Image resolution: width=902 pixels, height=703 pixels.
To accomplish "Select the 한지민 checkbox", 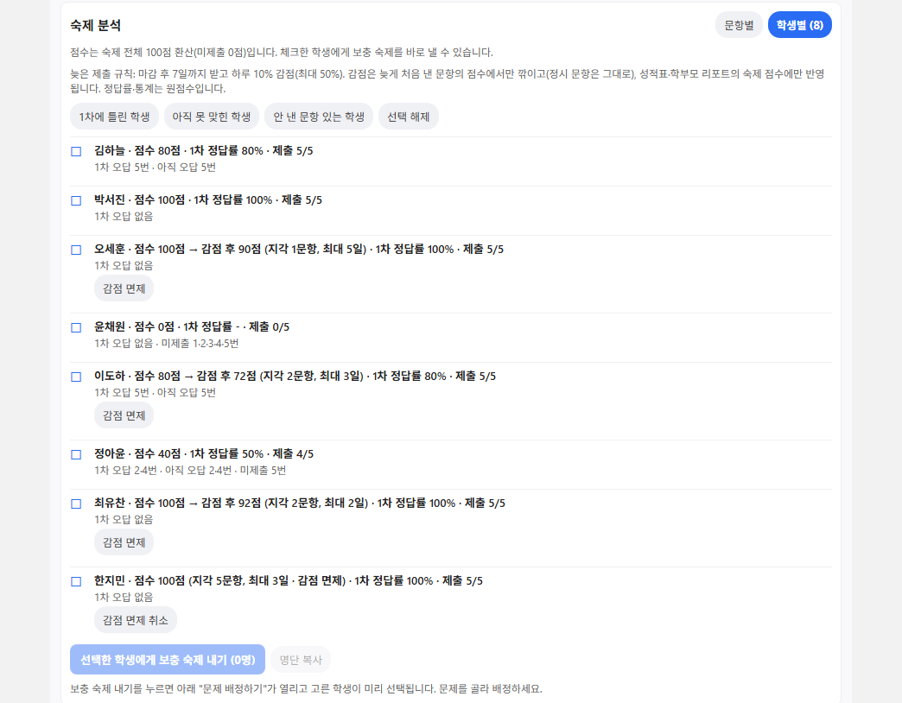I will [x=76, y=582].
